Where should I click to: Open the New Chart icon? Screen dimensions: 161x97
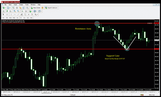coord(3,8)
